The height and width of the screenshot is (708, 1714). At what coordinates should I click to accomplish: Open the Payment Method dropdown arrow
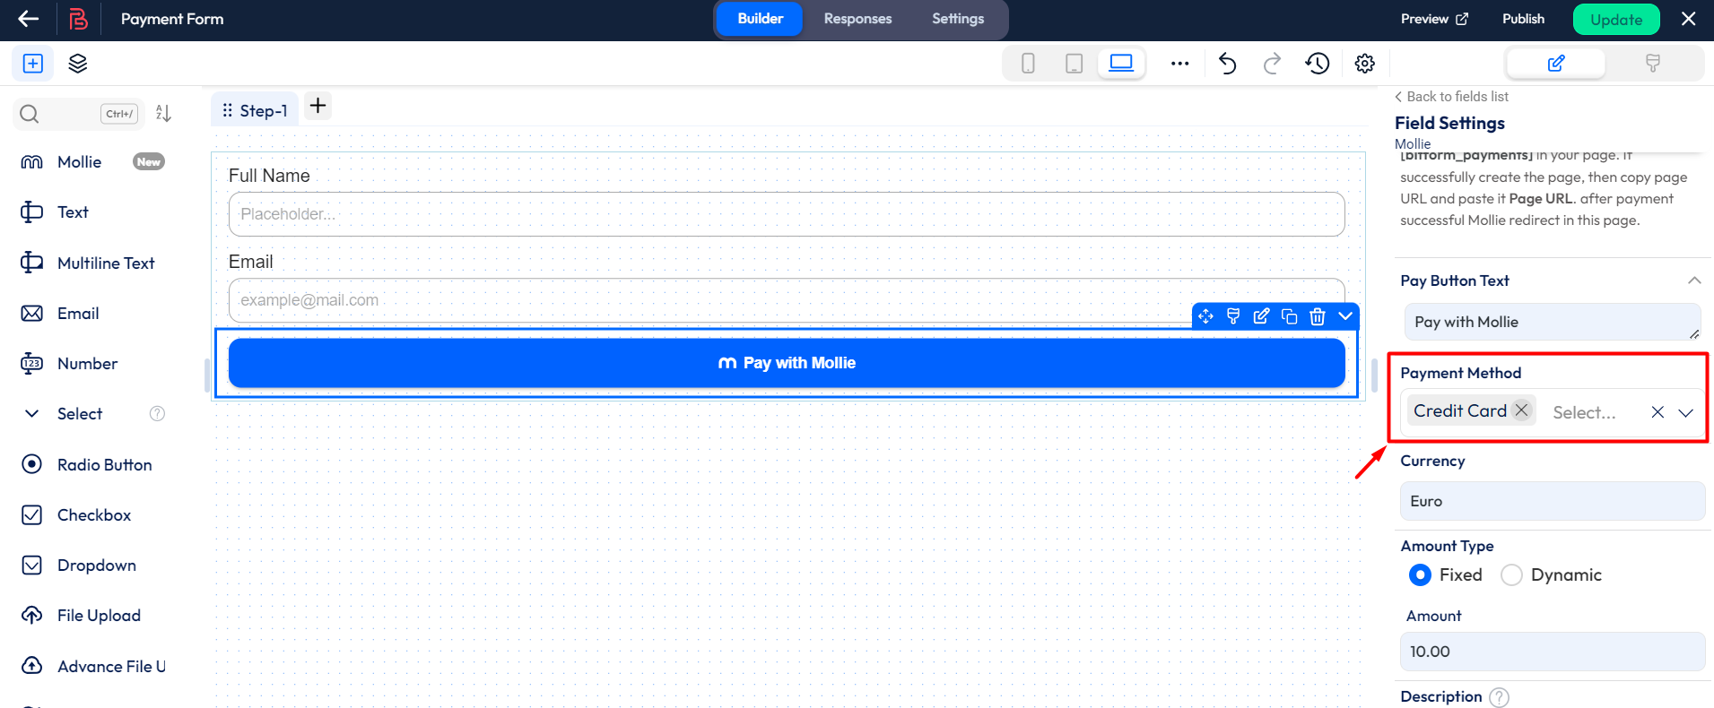1685,412
